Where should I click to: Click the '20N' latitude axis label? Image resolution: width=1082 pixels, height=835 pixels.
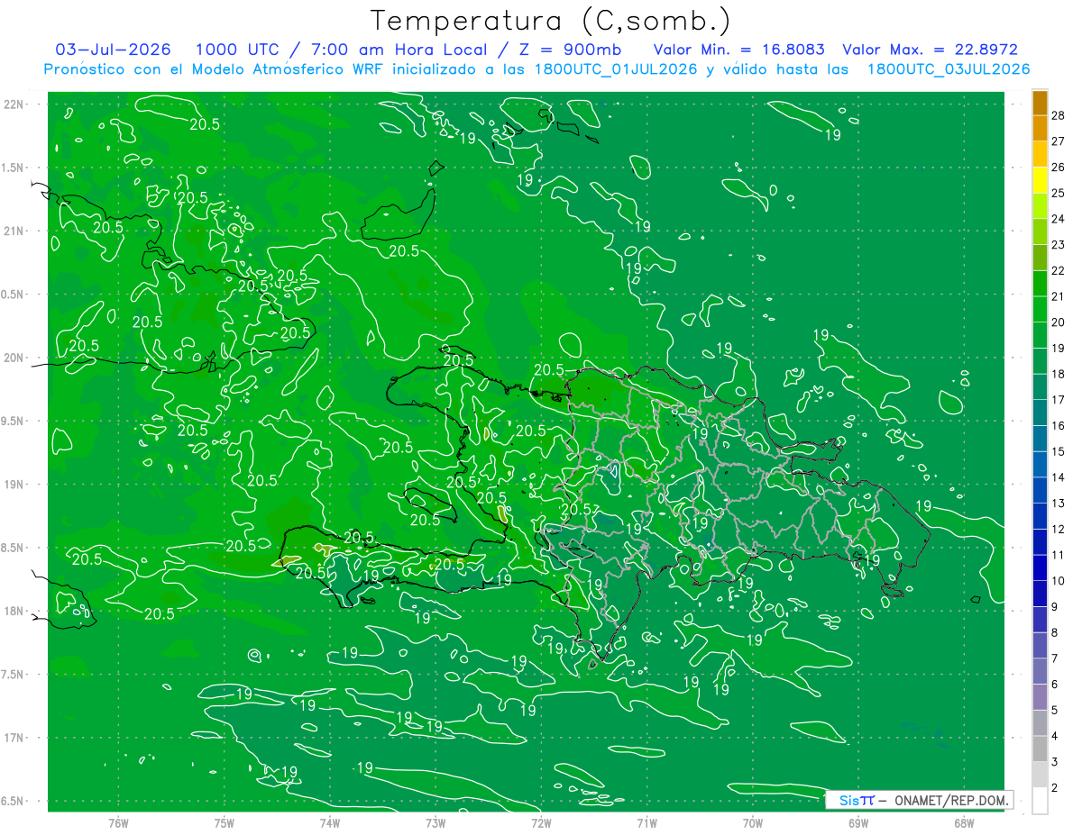point(14,358)
